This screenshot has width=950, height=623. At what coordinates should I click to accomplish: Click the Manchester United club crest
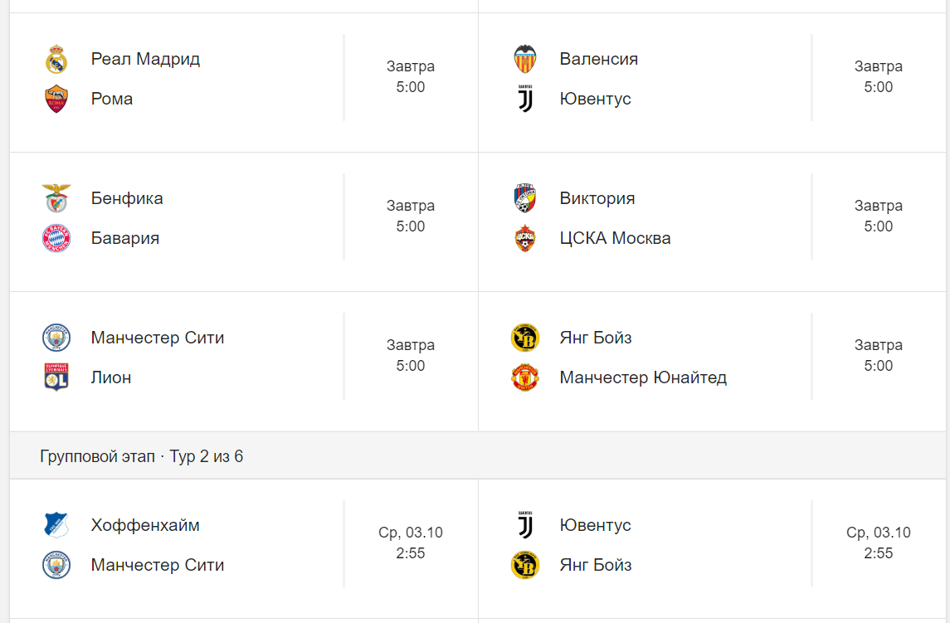click(x=525, y=377)
